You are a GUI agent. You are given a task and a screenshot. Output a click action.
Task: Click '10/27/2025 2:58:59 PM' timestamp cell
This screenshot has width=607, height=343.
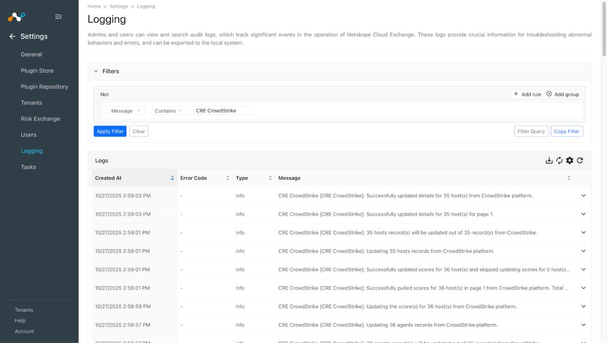point(123,307)
